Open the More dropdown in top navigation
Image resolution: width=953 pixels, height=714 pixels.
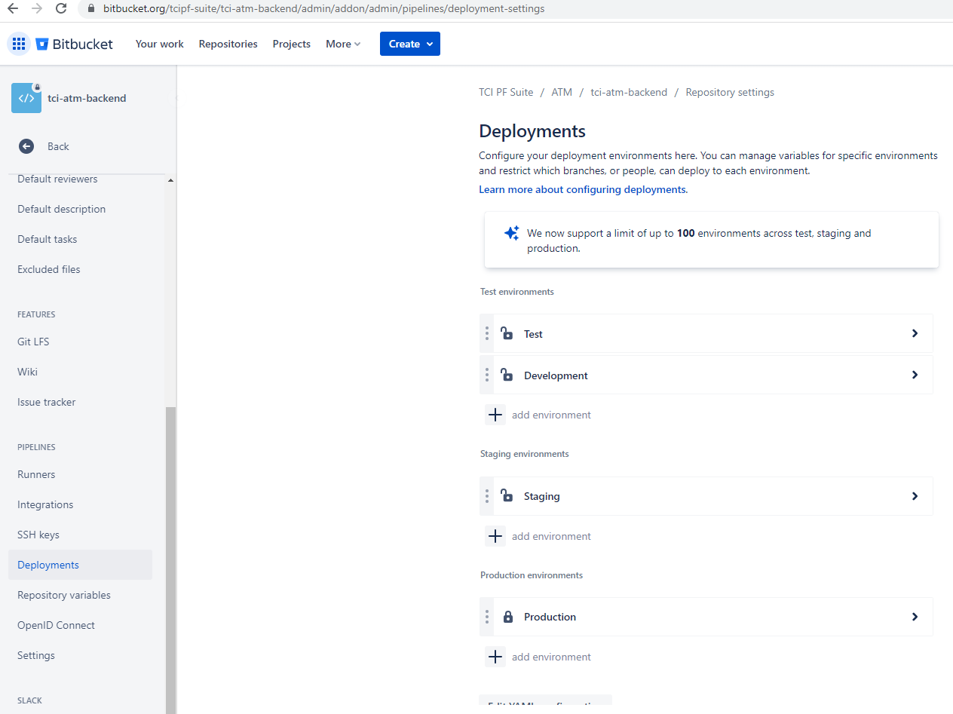(343, 44)
